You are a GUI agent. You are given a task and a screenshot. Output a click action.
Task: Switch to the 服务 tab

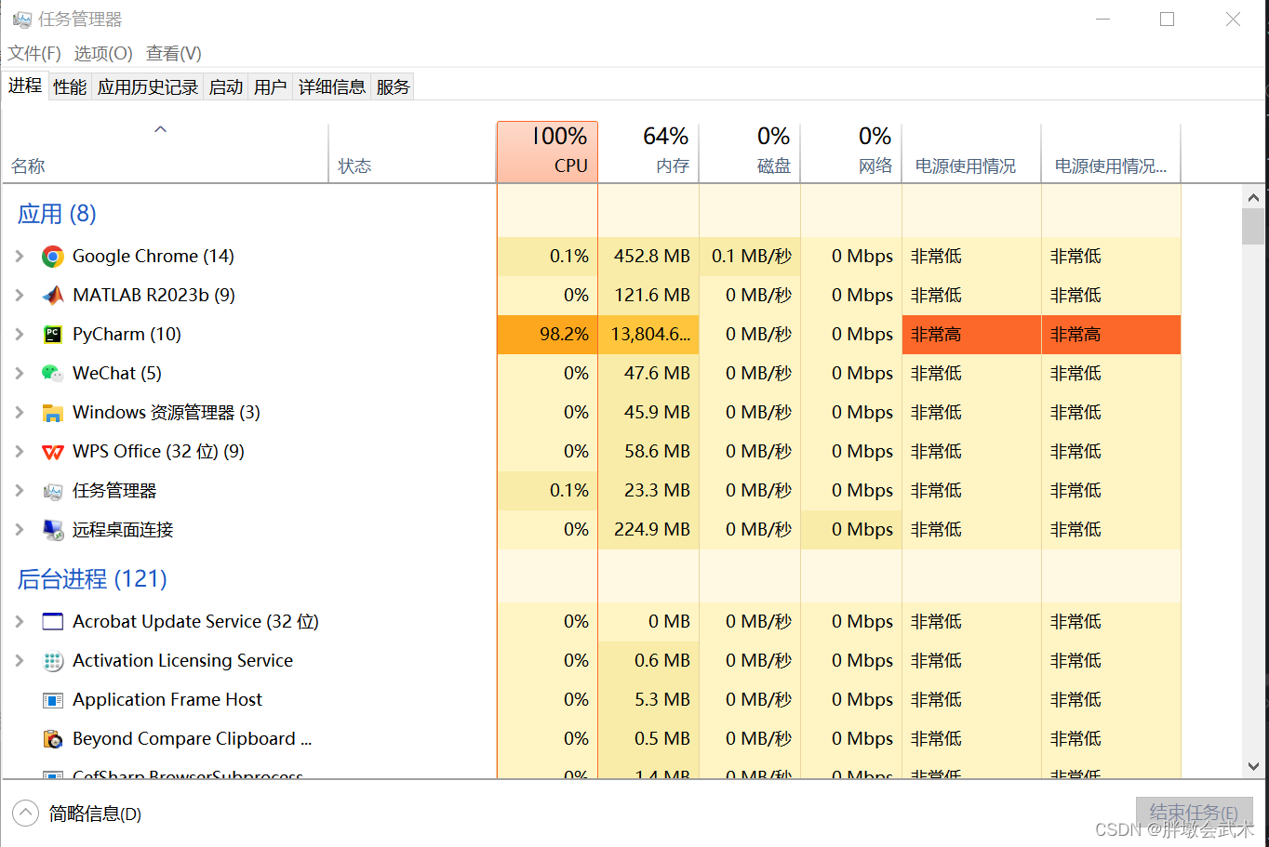[x=393, y=86]
